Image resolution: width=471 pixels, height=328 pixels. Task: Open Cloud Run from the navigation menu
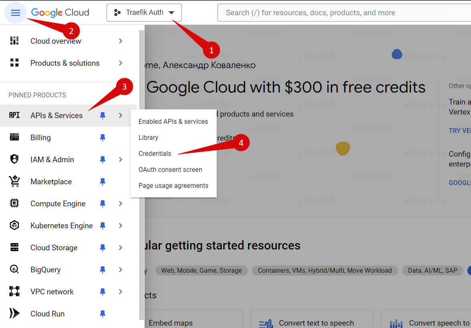tap(68, 314)
